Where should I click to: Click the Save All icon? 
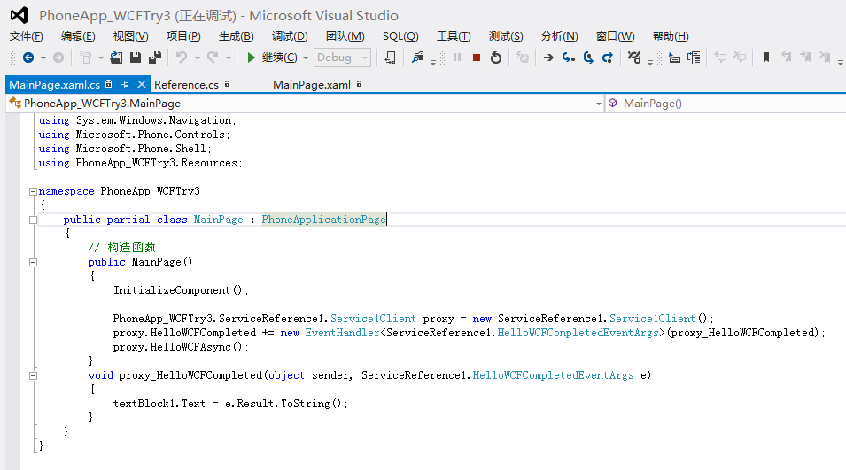pyautogui.click(x=155, y=58)
